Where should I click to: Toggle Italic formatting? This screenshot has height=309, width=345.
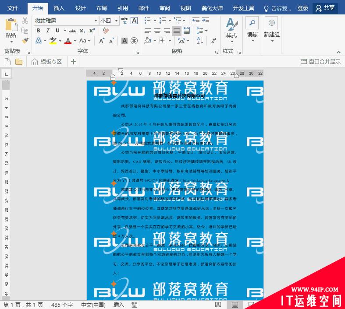coord(48,31)
